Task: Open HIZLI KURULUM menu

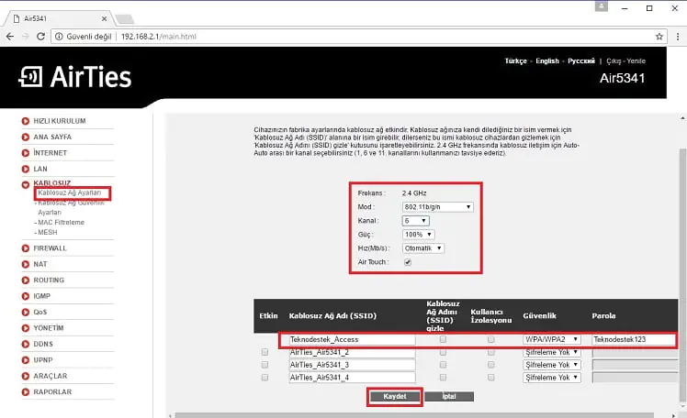Action: pyautogui.click(x=60, y=121)
